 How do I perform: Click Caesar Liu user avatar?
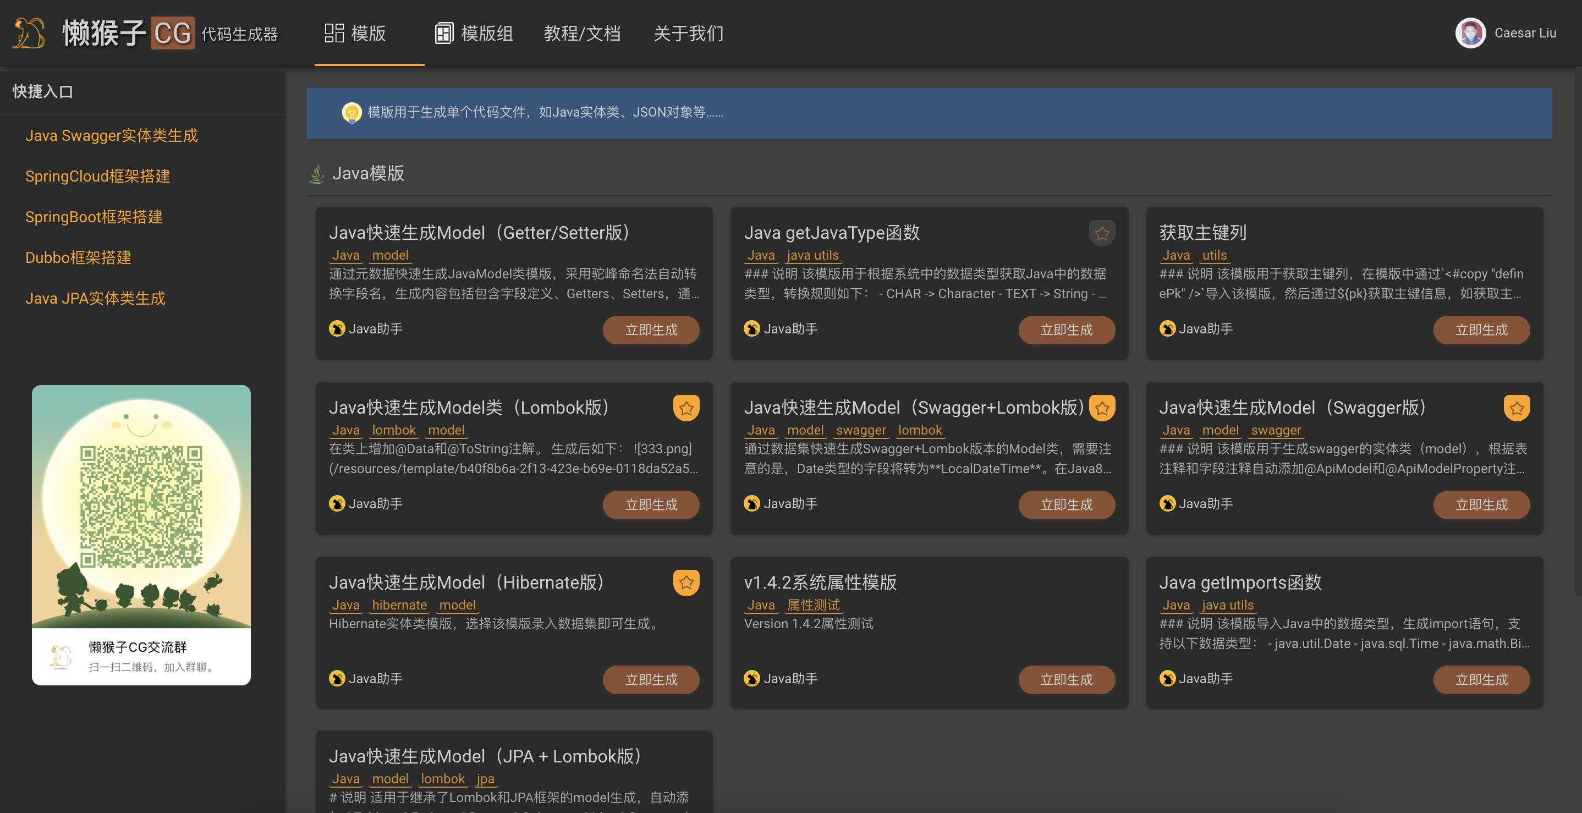[x=1470, y=33]
